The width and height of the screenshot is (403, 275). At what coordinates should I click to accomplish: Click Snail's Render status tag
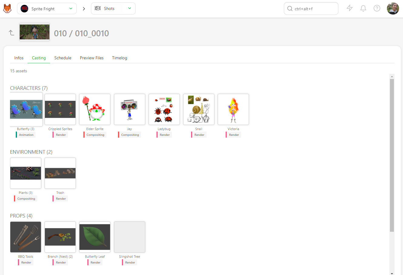click(x=199, y=135)
